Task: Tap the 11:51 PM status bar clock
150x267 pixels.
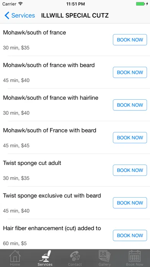Action: pyautogui.click(x=75, y=4)
